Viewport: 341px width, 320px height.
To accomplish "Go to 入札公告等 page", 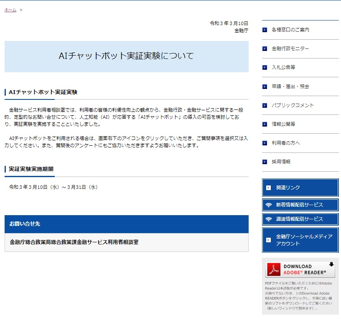I will (x=283, y=67).
